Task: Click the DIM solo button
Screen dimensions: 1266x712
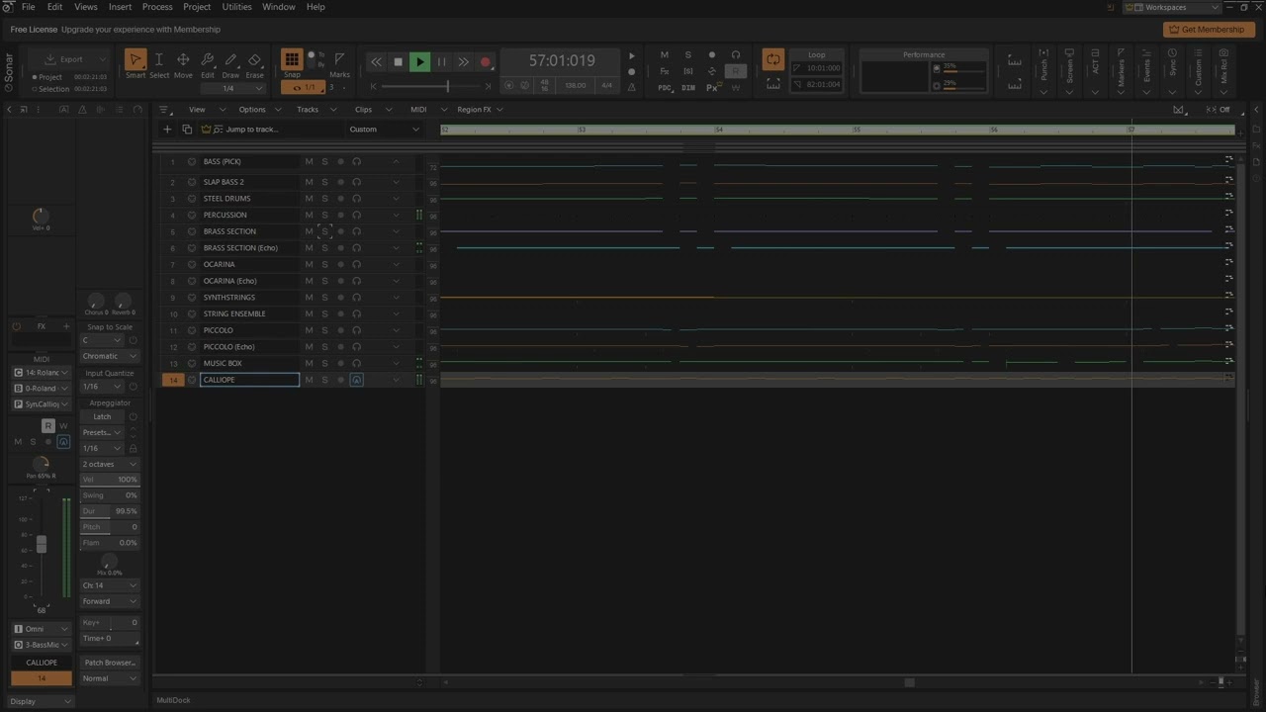Action: pos(688,88)
